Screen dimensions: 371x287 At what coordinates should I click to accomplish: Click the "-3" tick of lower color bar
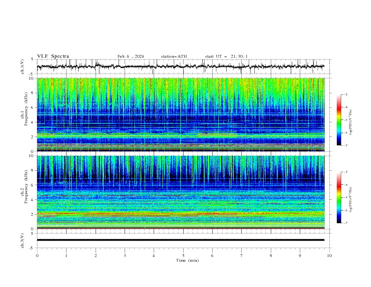(x=345, y=172)
